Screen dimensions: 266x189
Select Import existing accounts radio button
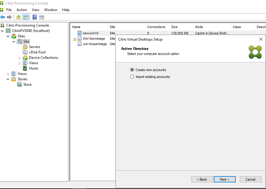click(132, 77)
